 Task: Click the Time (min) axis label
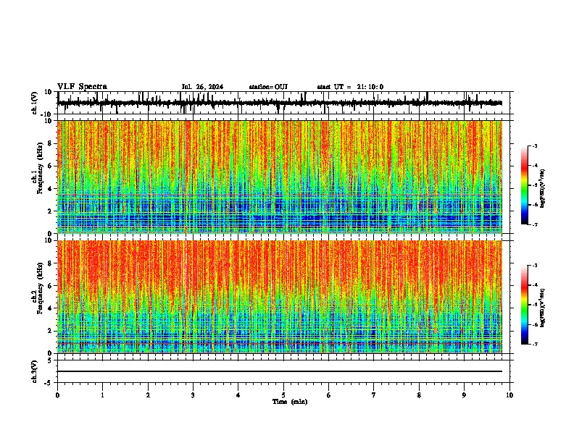coord(290,402)
